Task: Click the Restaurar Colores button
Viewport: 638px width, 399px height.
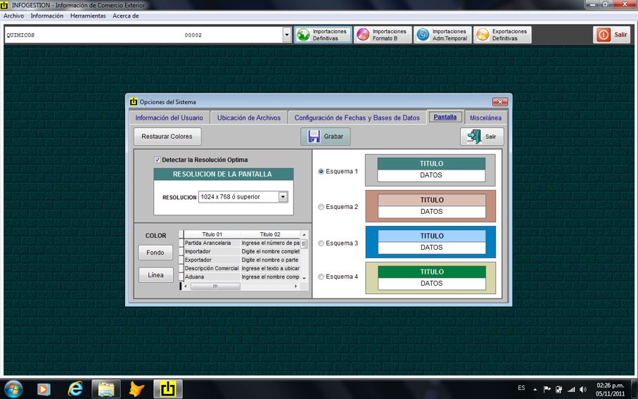Action: pyautogui.click(x=167, y=137)
